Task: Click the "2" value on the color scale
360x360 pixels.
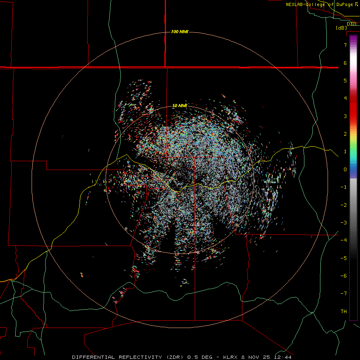Action: click(x=345, y=134)
